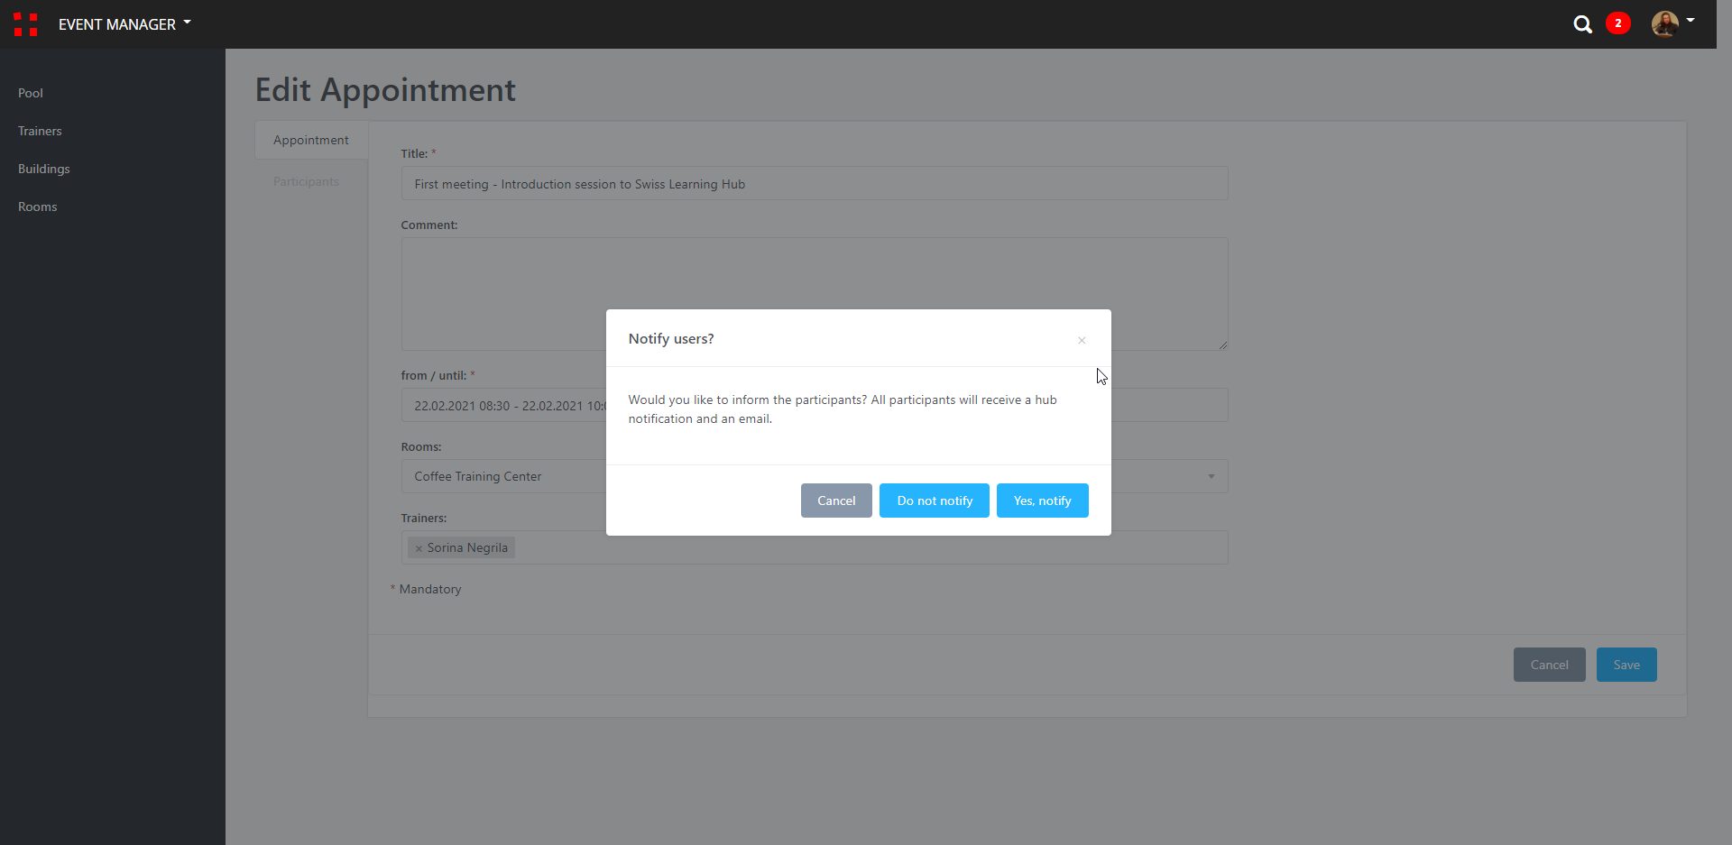Click the Title input field
The image size is (1732, 845).
click(814, 184)
